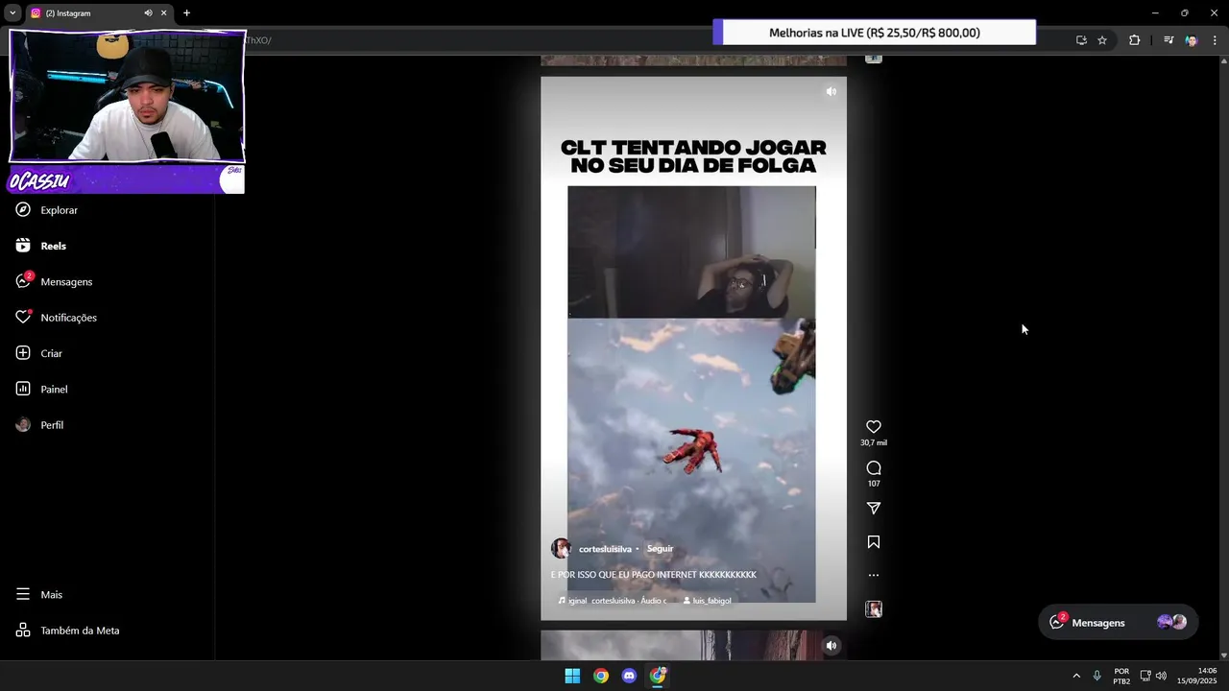The image size is (1229, 691).
Task: Open corteslu­isilva's profile name
Action: 605,549
